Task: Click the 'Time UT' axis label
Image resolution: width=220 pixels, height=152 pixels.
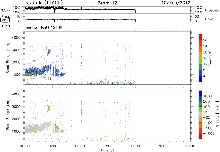Action: click(x=108, y=150)
